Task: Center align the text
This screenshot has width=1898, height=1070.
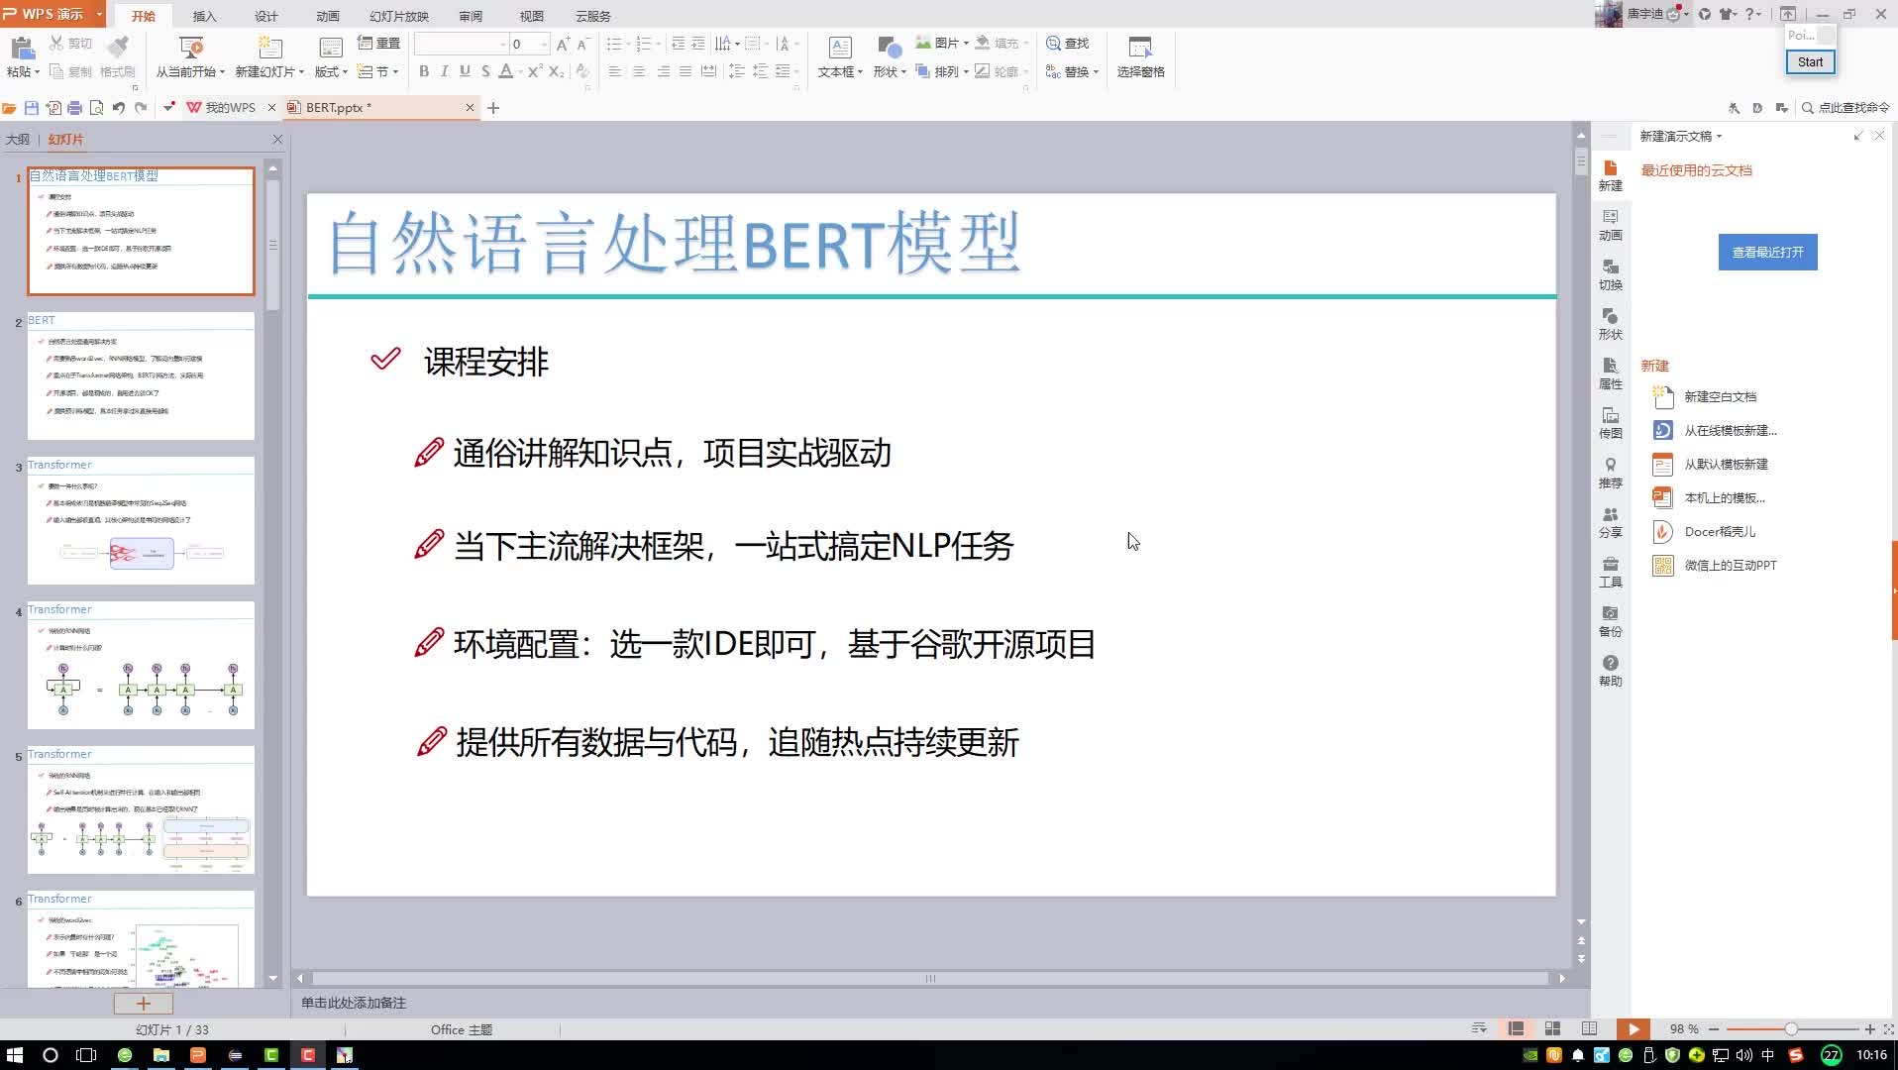Action: coord(639,71)
